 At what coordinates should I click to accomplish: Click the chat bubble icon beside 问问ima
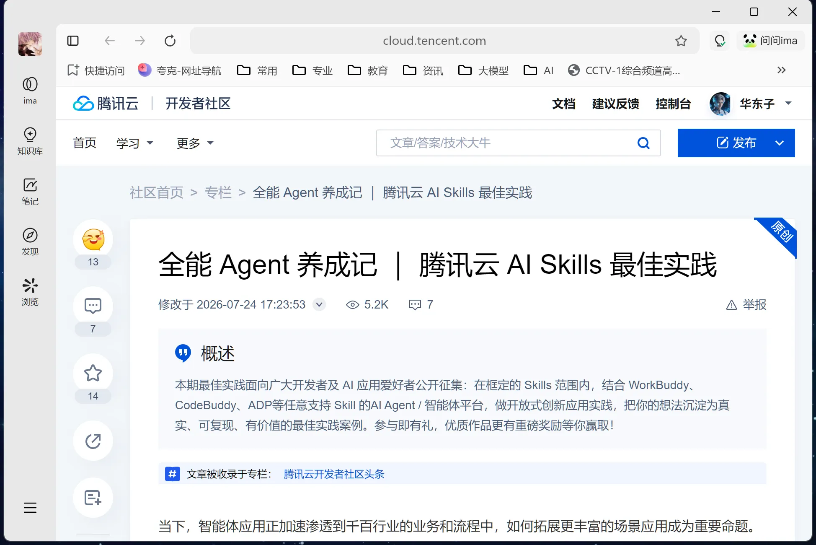[720, 41]
